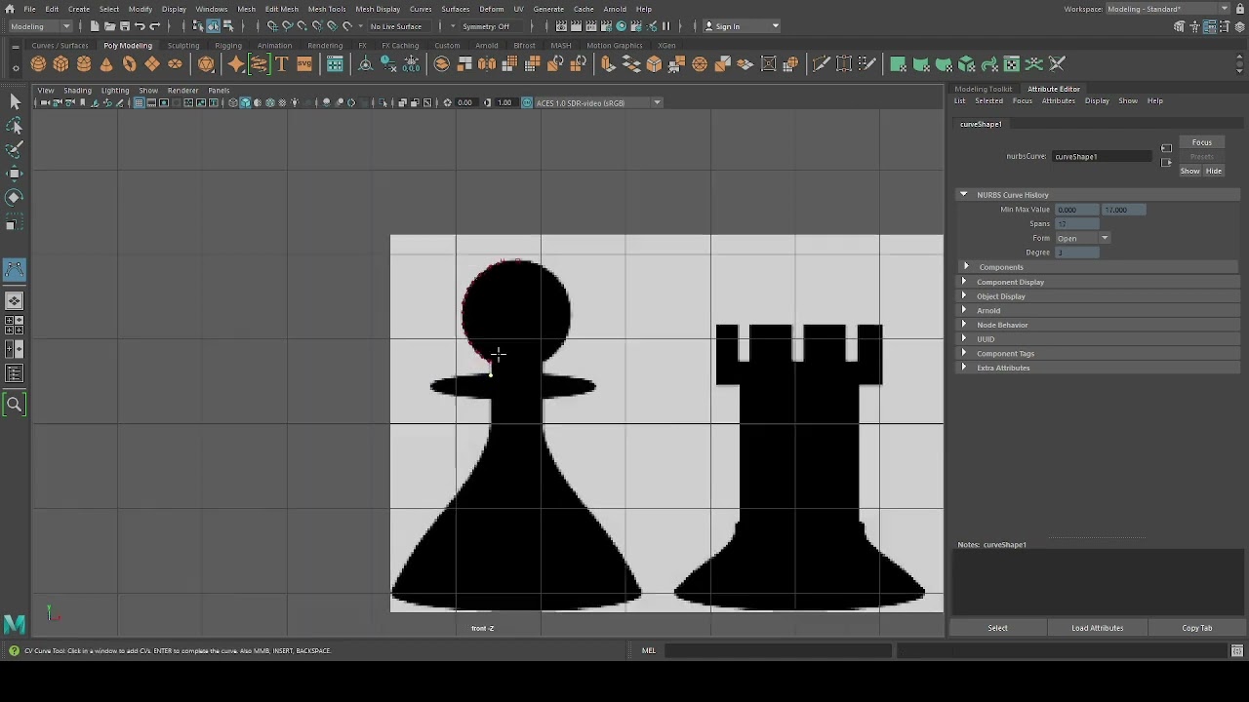Select the Select Tool arrow in toolbox
The image size is (1249, 702).
point(15,101)
